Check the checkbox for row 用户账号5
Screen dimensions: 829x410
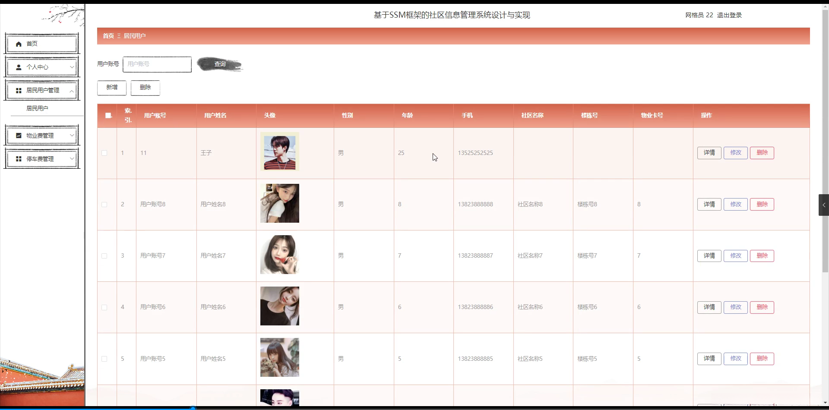point(104,359)
